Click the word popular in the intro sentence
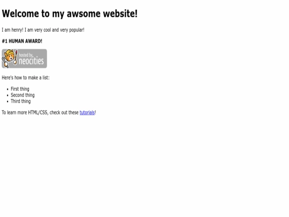The width and height of the screenshot is (289, 217). coord(77,30)
